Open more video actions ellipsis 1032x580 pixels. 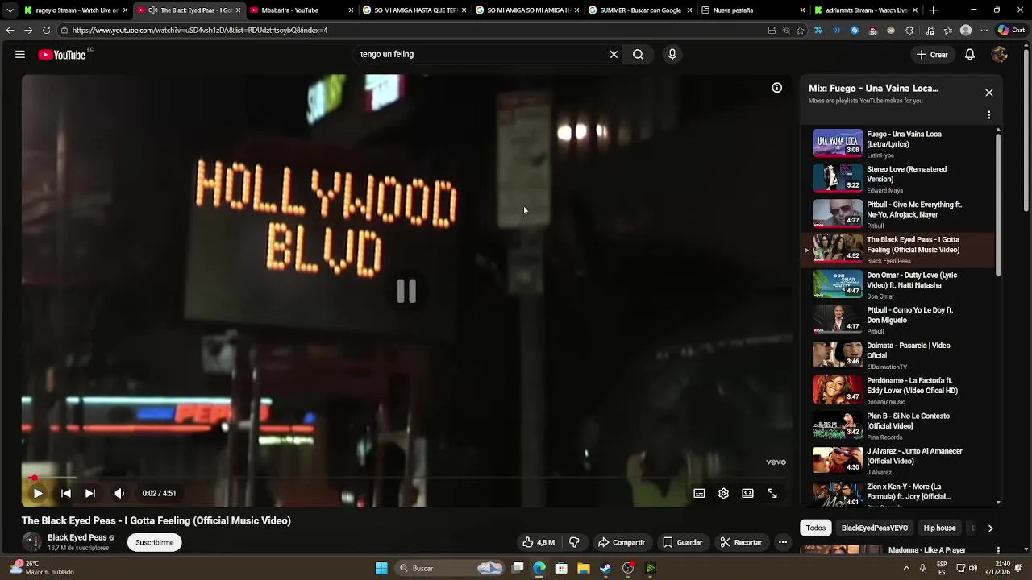tap(782, 542)
